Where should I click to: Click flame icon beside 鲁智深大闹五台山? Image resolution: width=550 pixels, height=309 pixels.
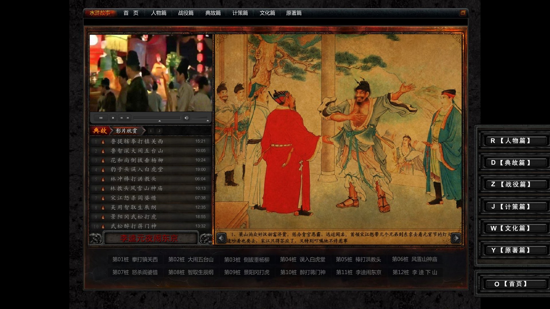tap(103, 151)
